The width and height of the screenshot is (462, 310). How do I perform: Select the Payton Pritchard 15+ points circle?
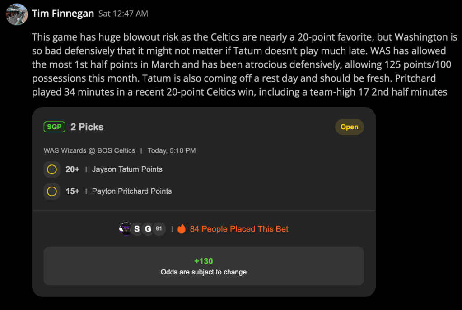[x=52, y=191]
